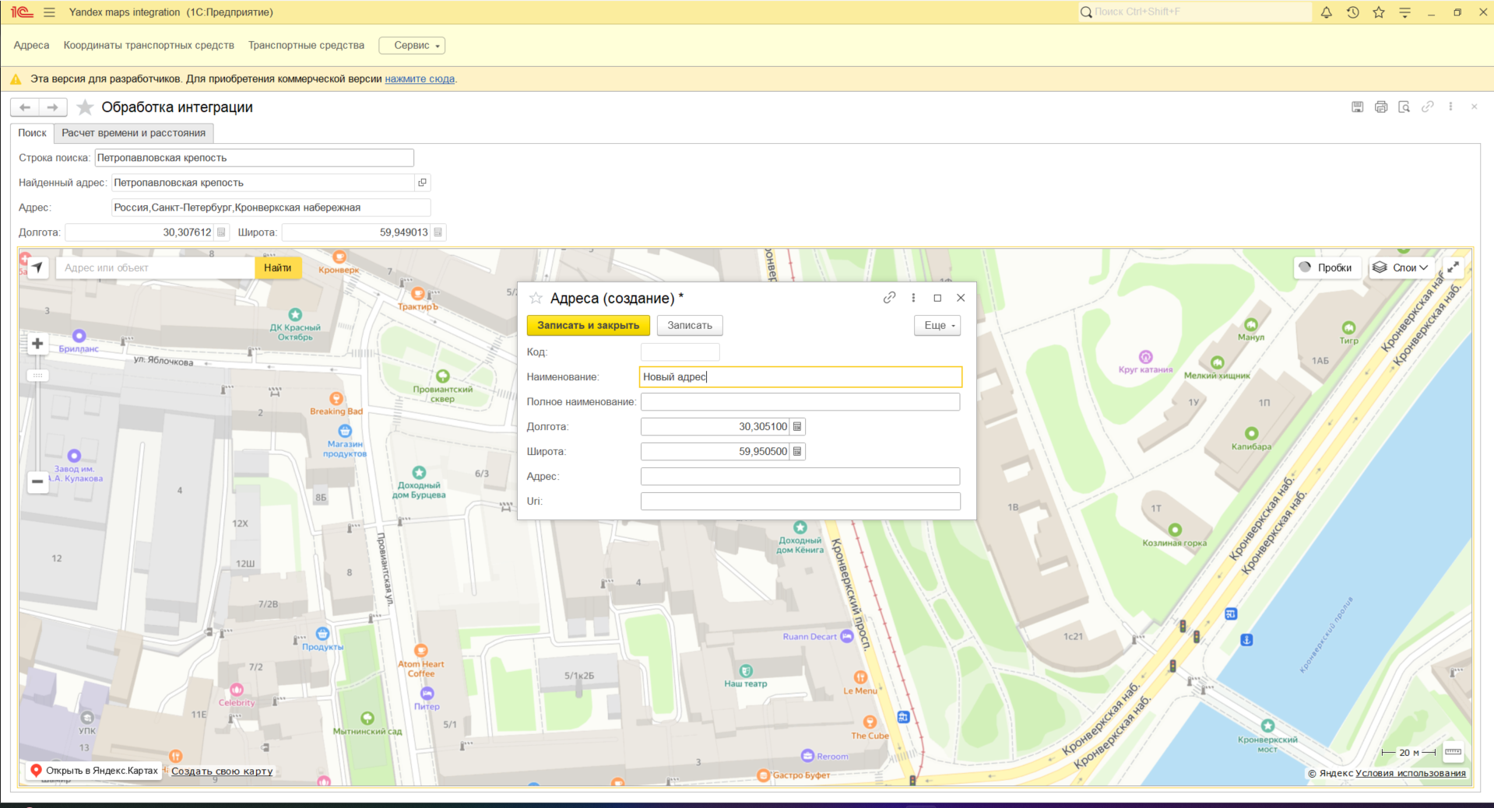The height and width of the screenshot is (808, 1494).
Task: Open calculator for main Широта field
Action: click(x=438, y=233)
